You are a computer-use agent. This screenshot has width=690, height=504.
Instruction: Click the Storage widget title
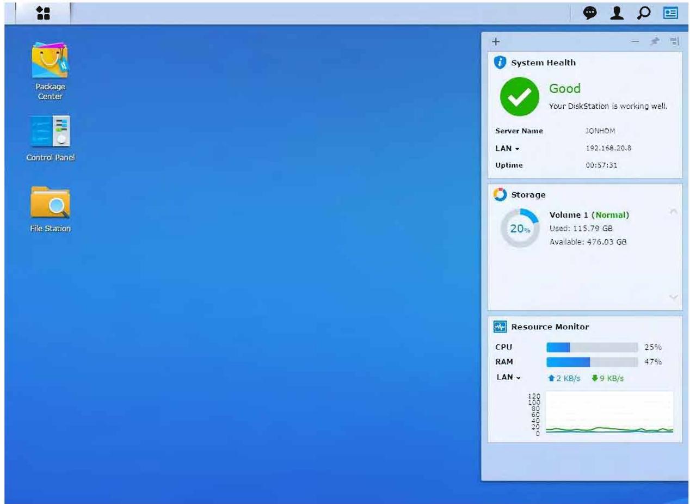click(528, 194)
